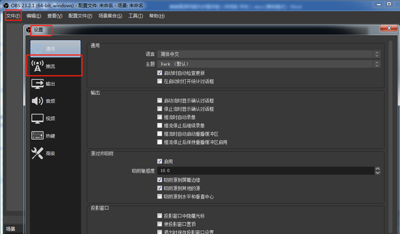The height and width of the screenshot is (234, 400).
Task: Open the 热键 (Hotkeys) keyboard icon
Action: point(37,135)
